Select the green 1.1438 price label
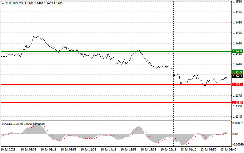Image resolution: width=244 pixels, height=153 pixels. [237, 51]
